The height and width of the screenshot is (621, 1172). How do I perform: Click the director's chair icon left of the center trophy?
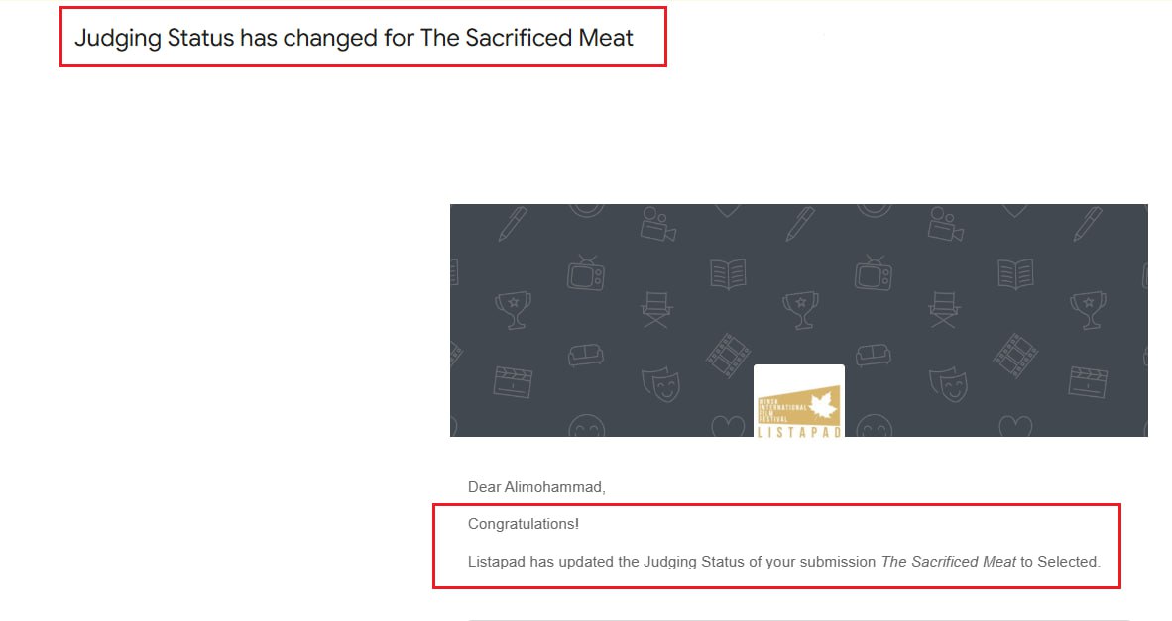pos(656,309)
